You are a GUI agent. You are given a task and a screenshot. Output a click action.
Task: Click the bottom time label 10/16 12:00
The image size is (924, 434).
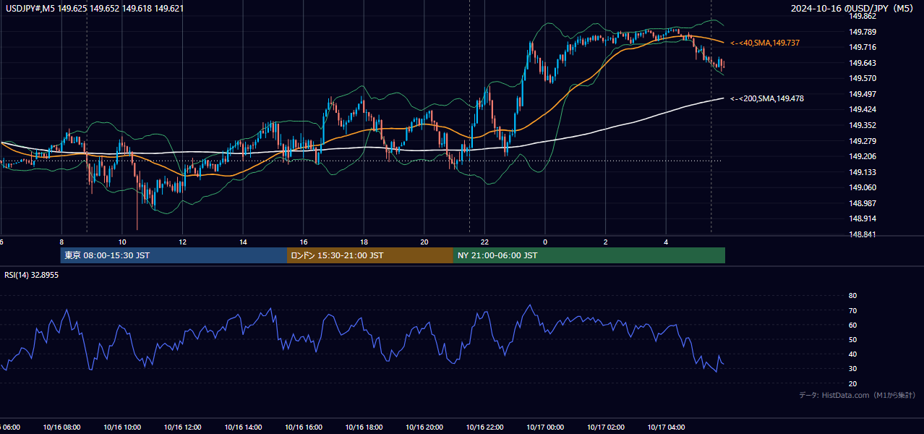click(183, 427)
